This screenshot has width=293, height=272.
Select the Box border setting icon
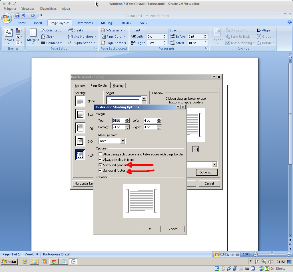[80, 115]
